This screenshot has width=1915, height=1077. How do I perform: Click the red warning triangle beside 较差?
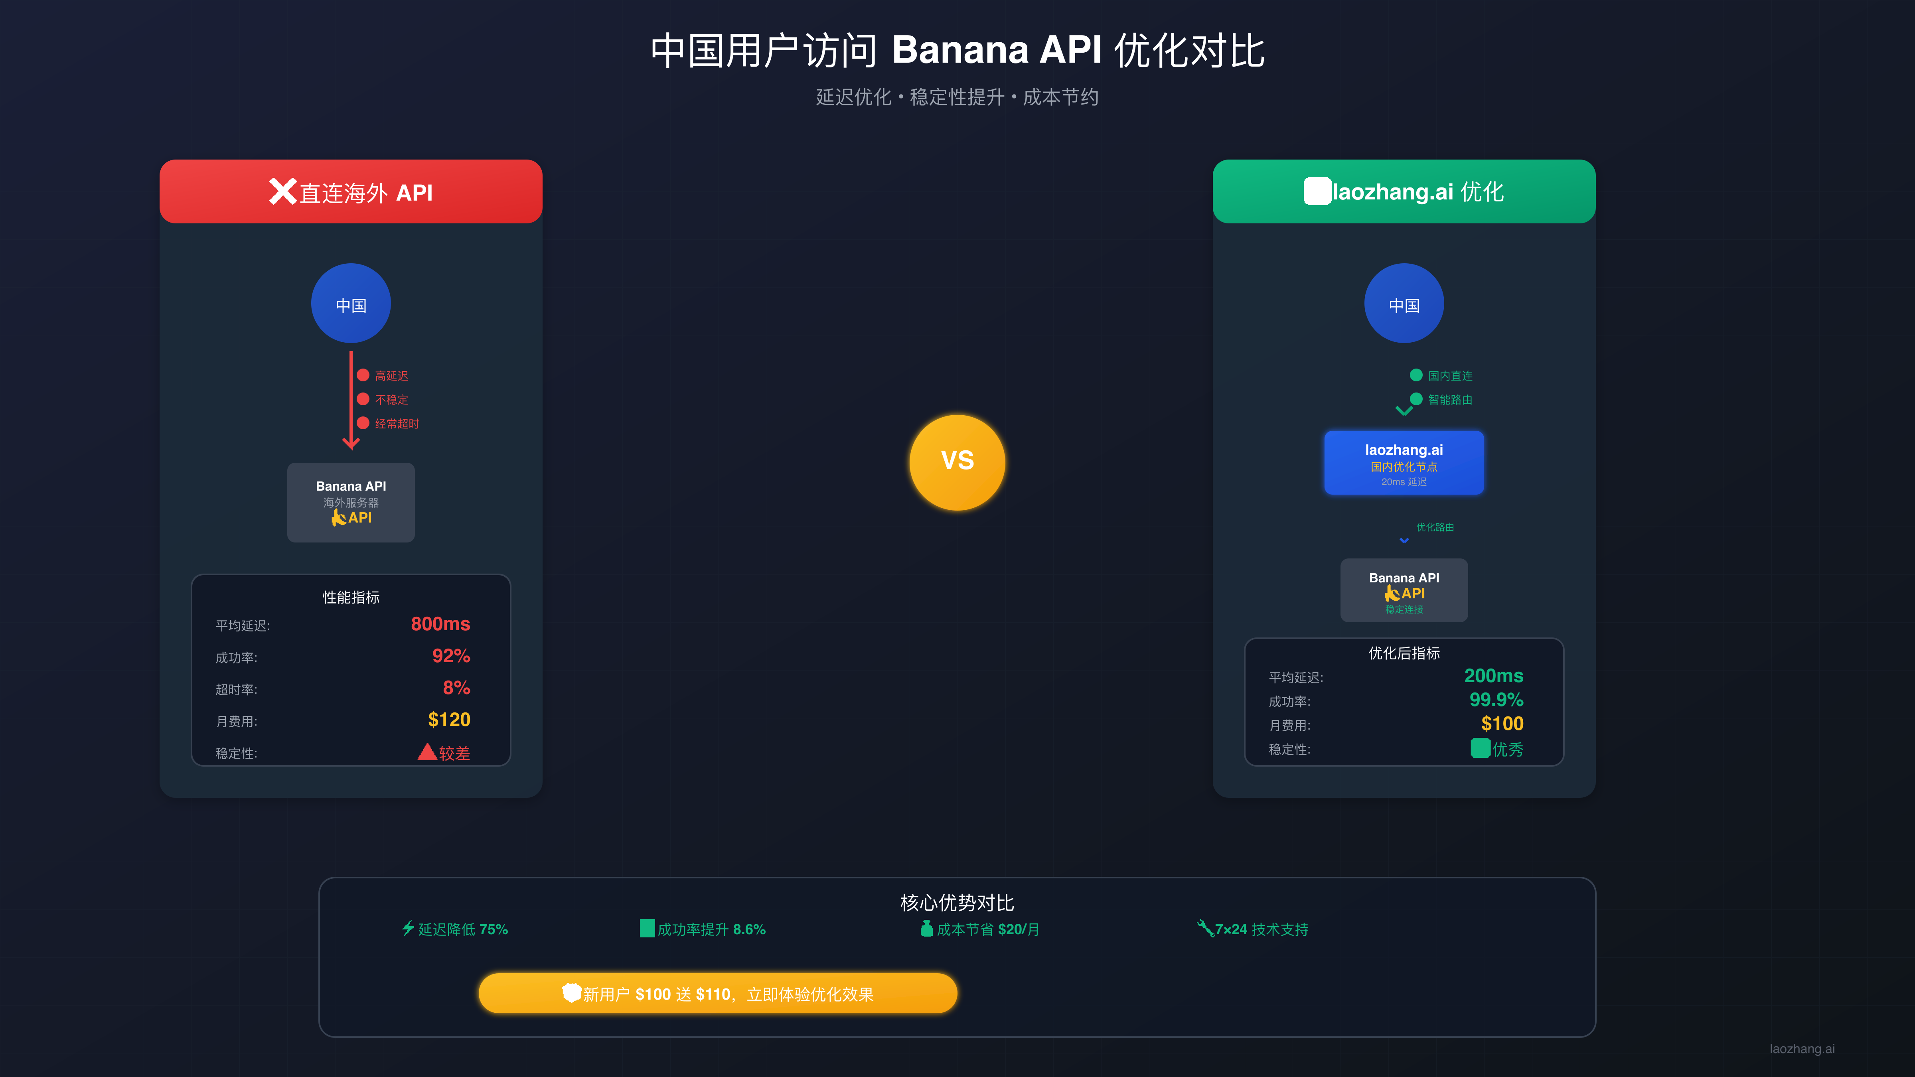[x=427, y=752]
